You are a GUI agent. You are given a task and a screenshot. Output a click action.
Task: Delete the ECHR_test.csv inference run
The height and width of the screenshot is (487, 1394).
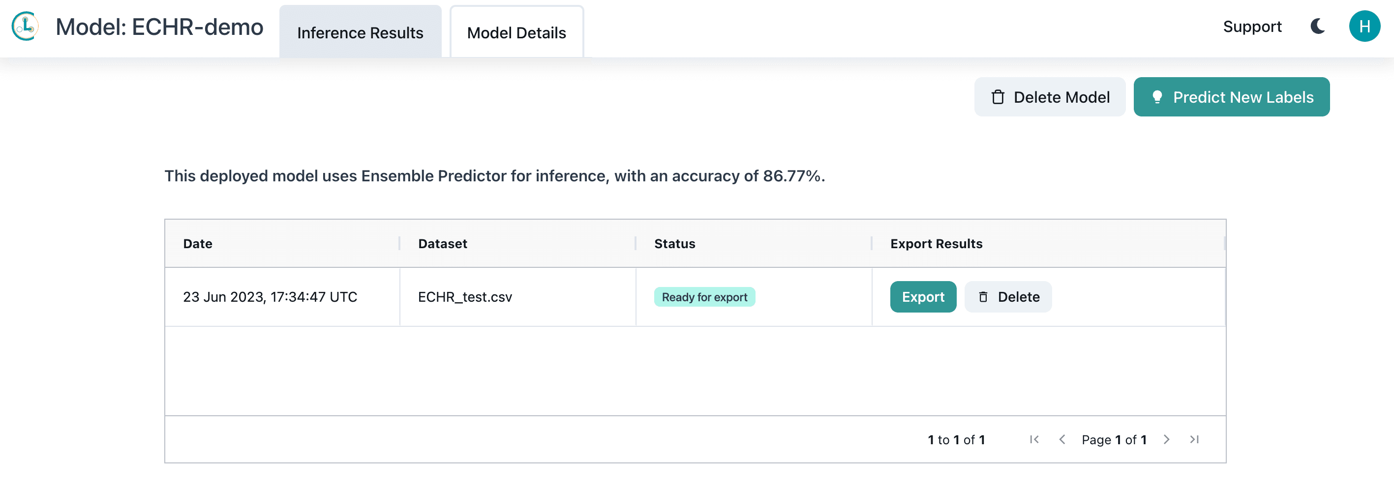click(x=1007, y=297)
